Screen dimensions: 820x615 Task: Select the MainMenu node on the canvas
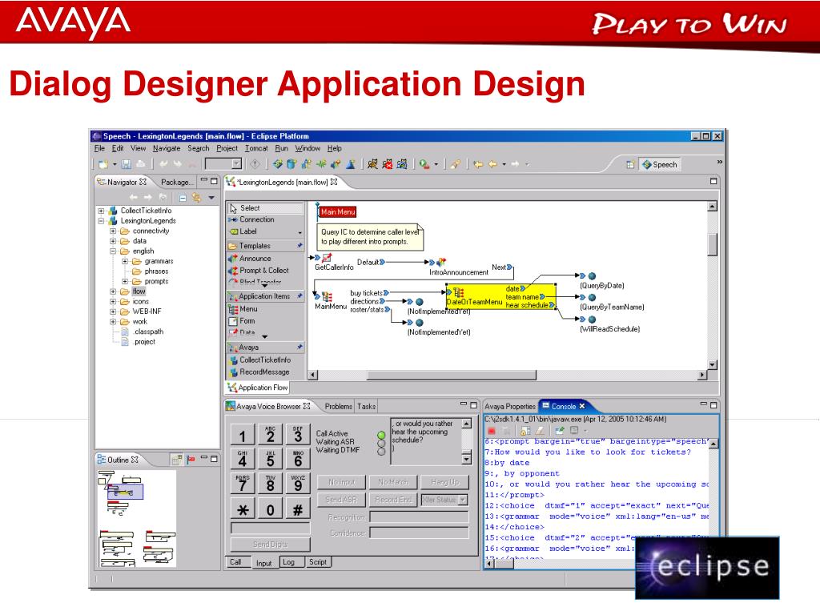tap(330, 301)
